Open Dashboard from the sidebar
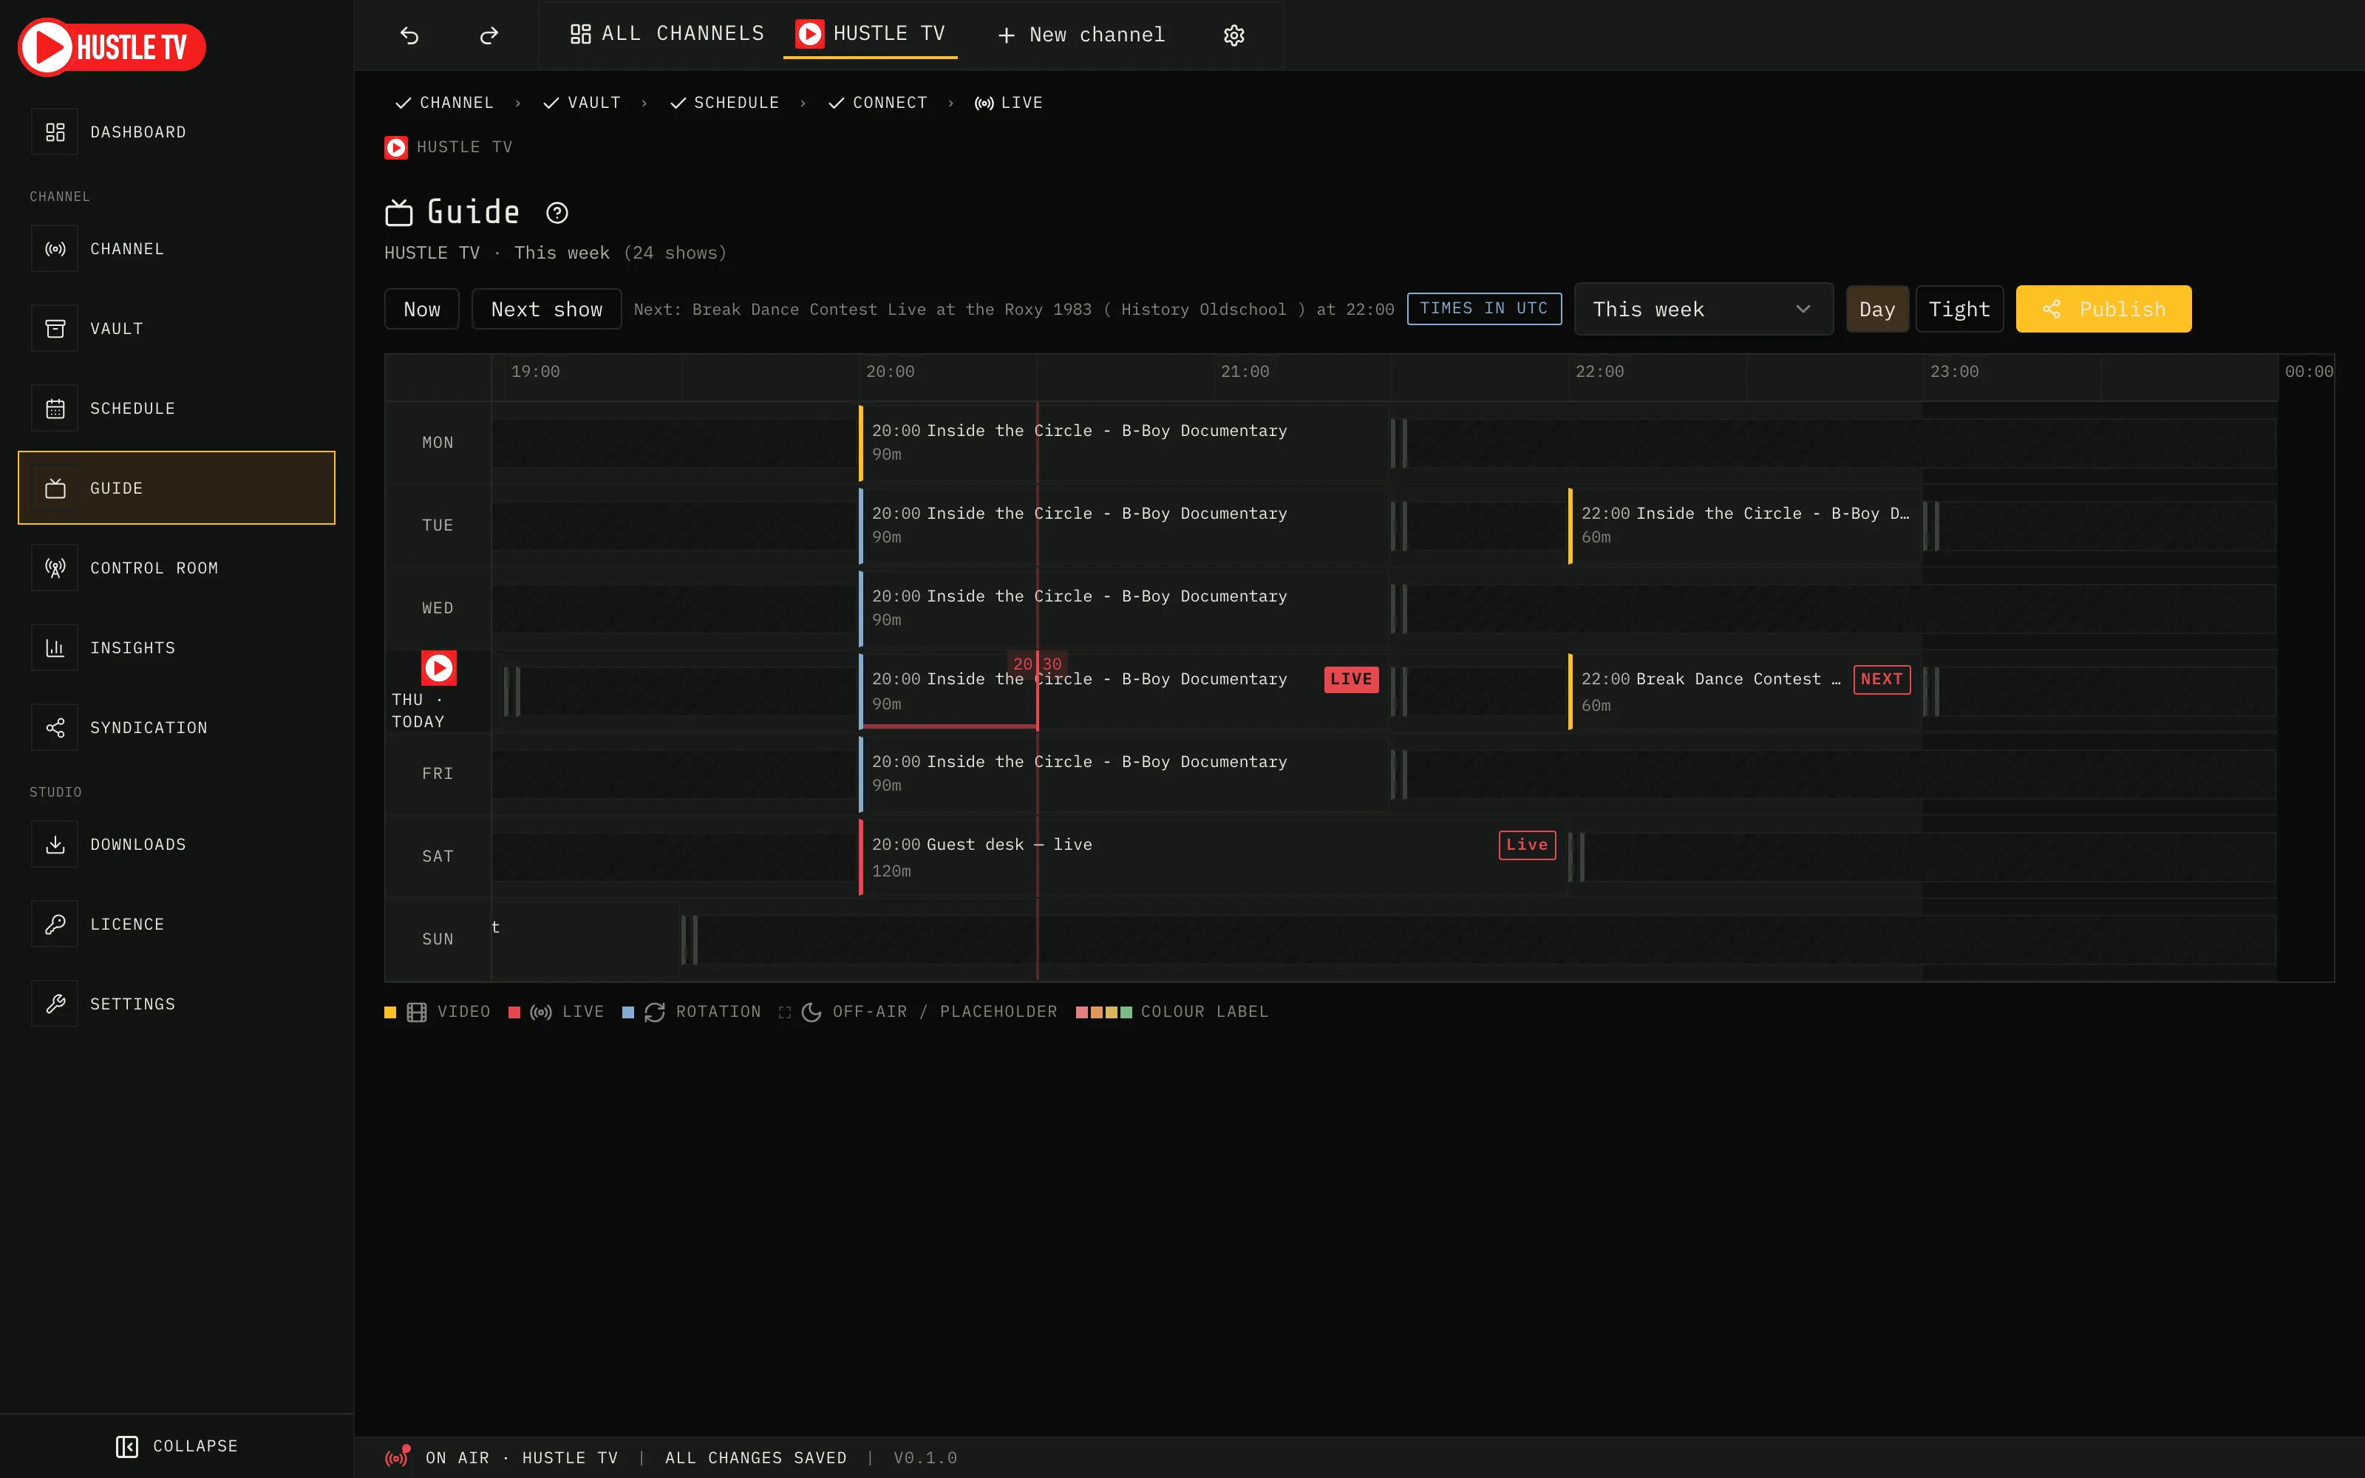Image resolution: width=2365 pixels, height=1478 pixels. [x=176, y=132]
